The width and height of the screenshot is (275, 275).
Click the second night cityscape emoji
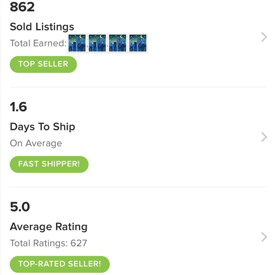(x=97, y=43)
